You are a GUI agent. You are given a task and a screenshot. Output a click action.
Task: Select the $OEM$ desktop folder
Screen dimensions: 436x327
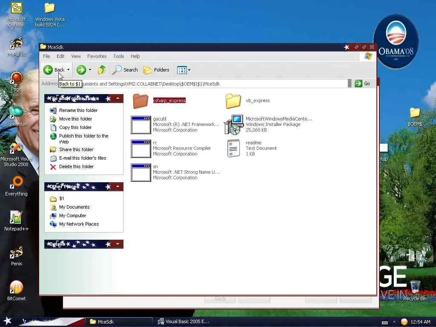pos(415,117)
